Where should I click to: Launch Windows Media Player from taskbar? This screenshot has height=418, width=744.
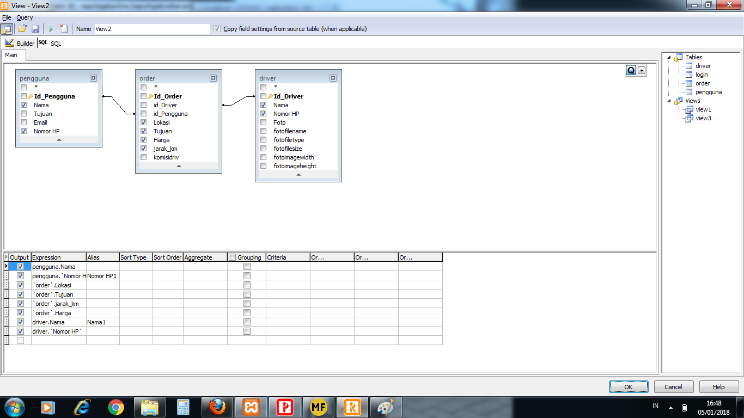click(48, 407)
